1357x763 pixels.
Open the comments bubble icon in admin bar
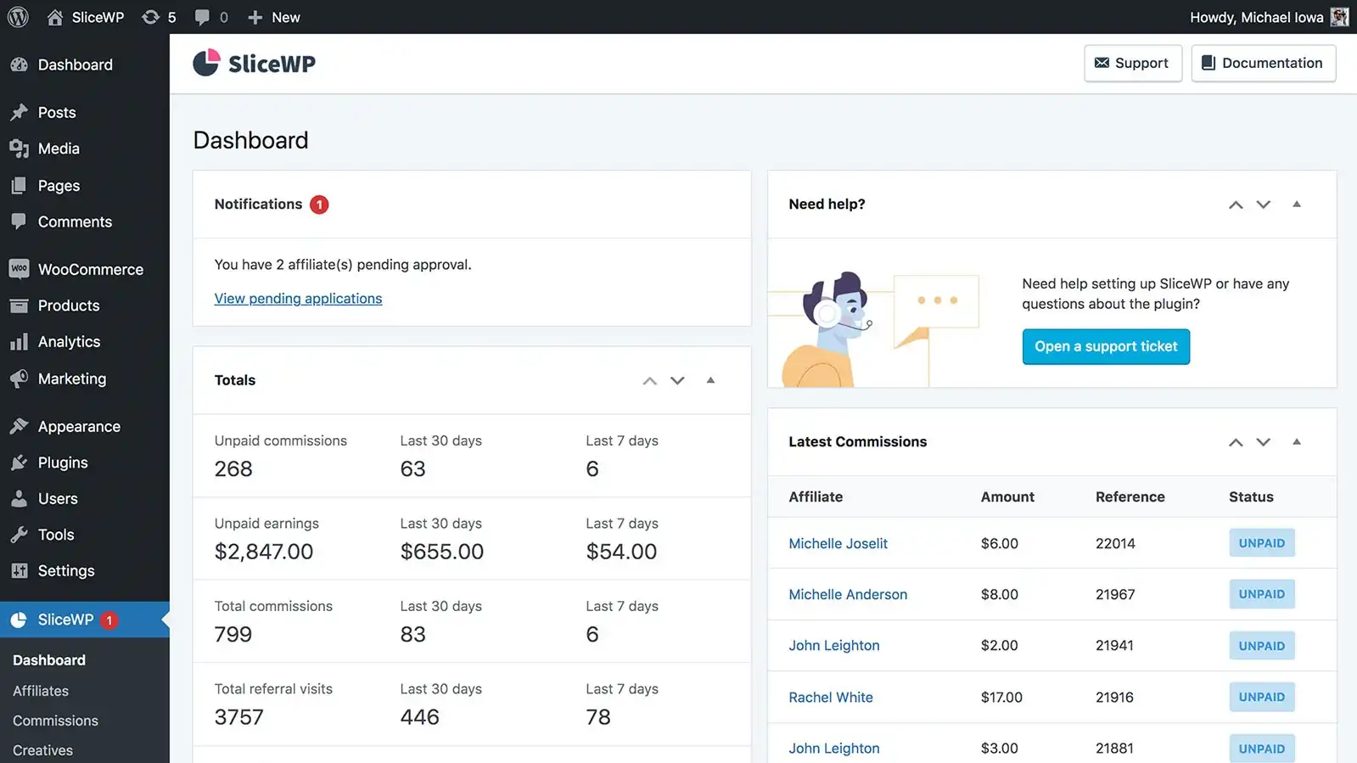(x=202, y=17)
